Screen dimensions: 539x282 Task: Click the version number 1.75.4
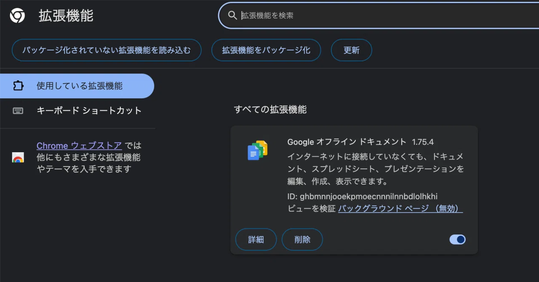(x=423, y=142)
